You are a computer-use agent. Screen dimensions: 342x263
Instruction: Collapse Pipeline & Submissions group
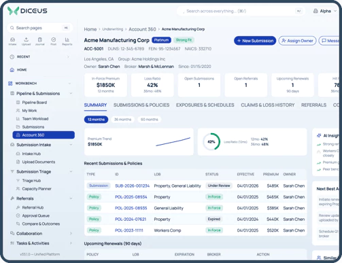(71, 93)
